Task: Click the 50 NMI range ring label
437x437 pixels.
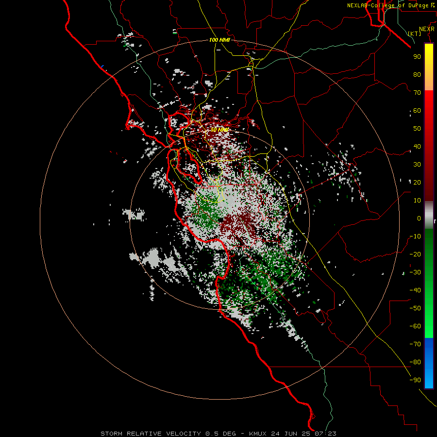Action: pyautogui.click(x=219, y=130)
